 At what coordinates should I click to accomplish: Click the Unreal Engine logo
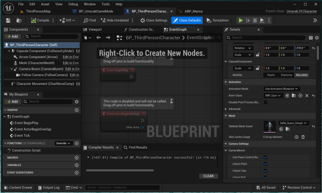[x=8, y=8]
